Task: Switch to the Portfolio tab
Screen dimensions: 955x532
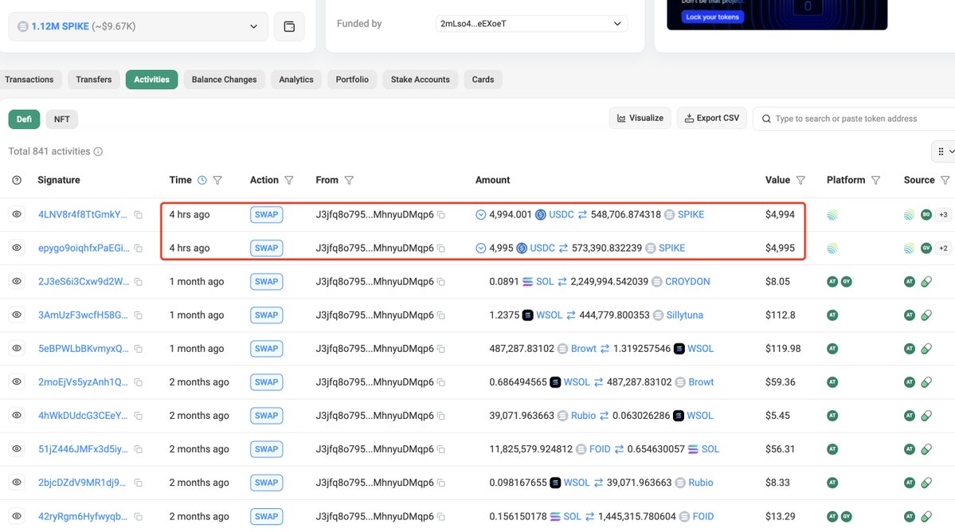Action: coord(351,80)
